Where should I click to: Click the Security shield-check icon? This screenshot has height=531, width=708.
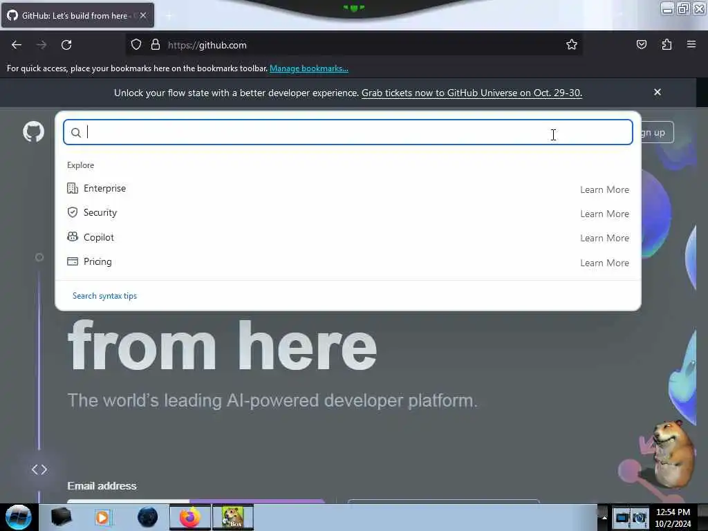(x=72, y=212)
